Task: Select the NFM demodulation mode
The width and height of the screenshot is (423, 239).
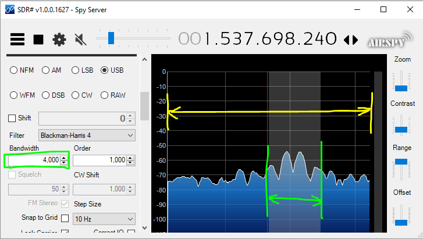Action: (x=13, y=70)
